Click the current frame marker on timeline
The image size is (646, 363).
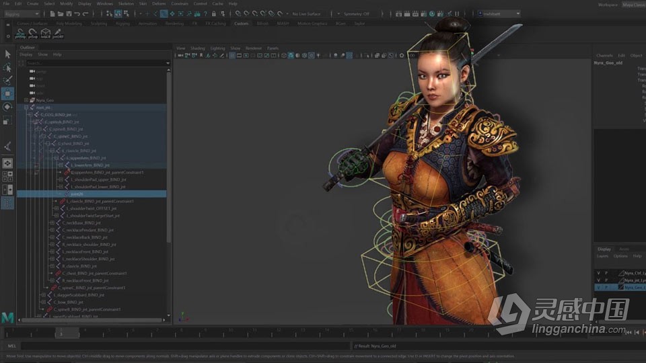pos(67,333)
